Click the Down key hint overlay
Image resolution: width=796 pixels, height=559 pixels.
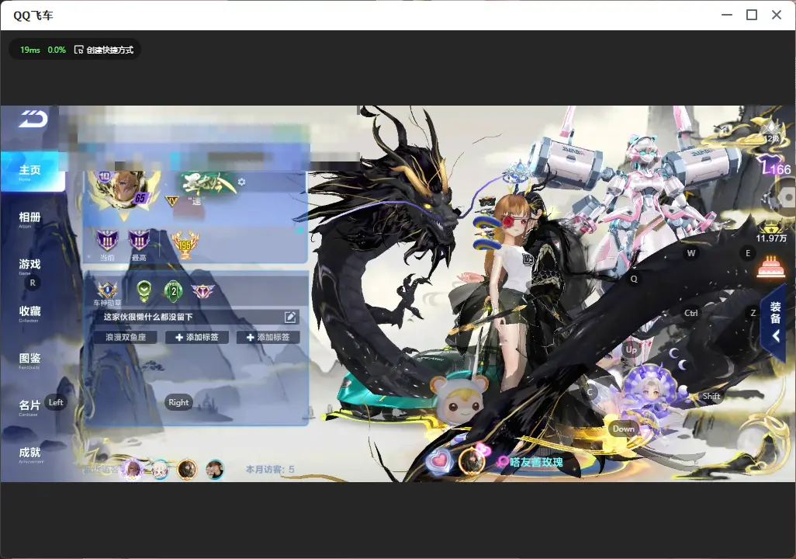click(x=624, y=429)
